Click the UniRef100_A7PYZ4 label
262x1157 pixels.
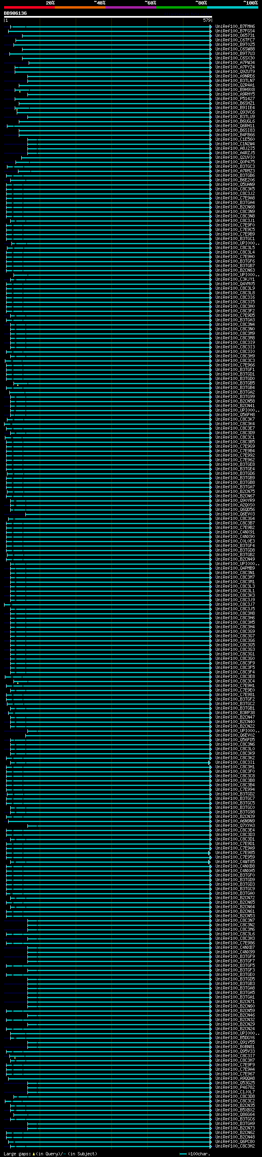(235, 67)
